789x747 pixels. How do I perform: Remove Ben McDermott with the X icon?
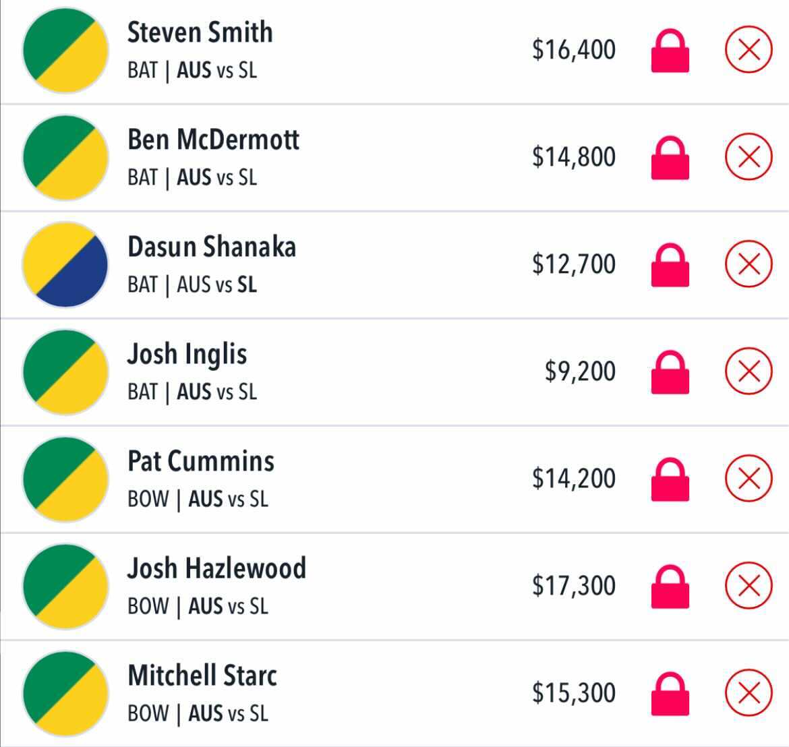point(749,156)
